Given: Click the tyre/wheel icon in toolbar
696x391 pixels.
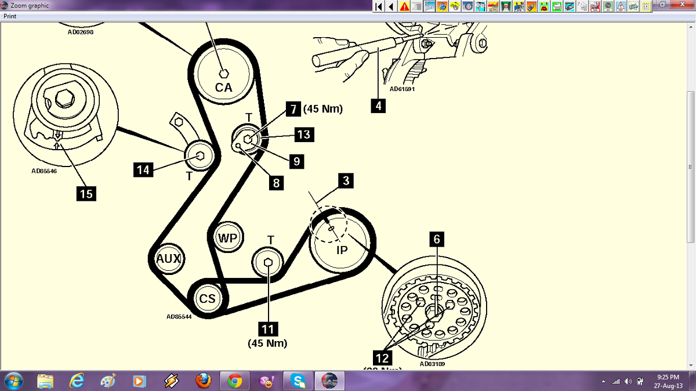Looking at the screenshot, I should tap(467, 6).
